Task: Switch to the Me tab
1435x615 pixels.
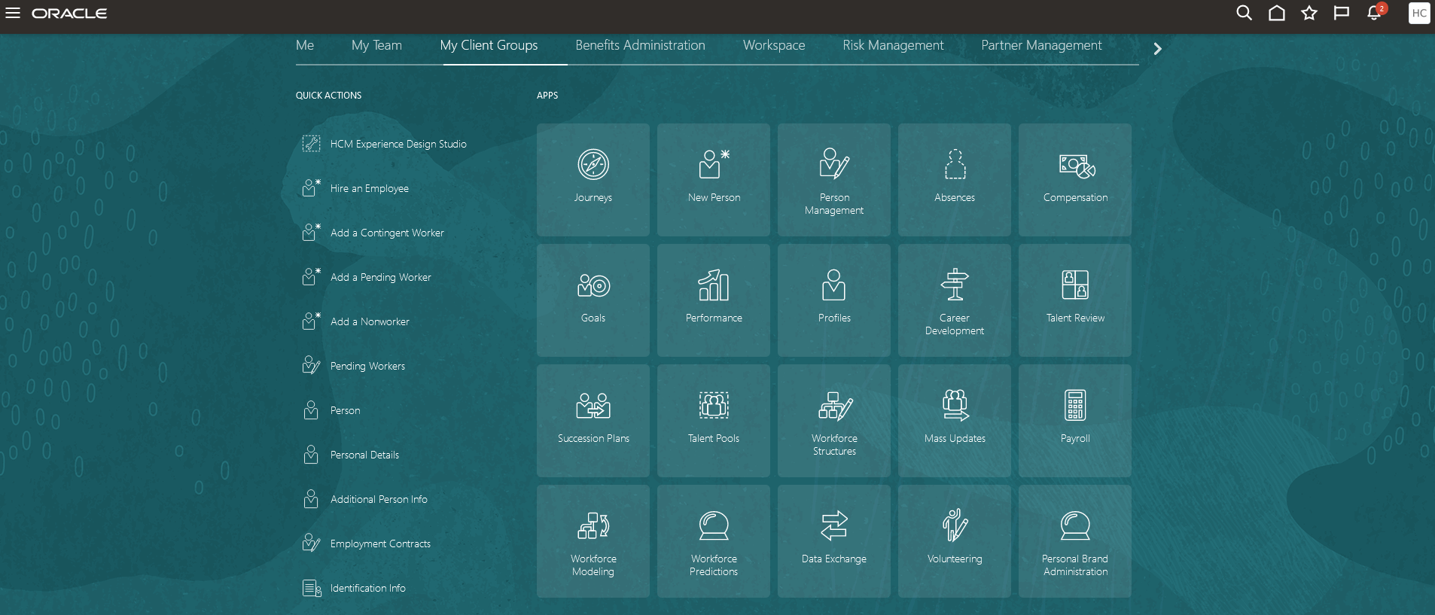Action: (x=305, y=45)
